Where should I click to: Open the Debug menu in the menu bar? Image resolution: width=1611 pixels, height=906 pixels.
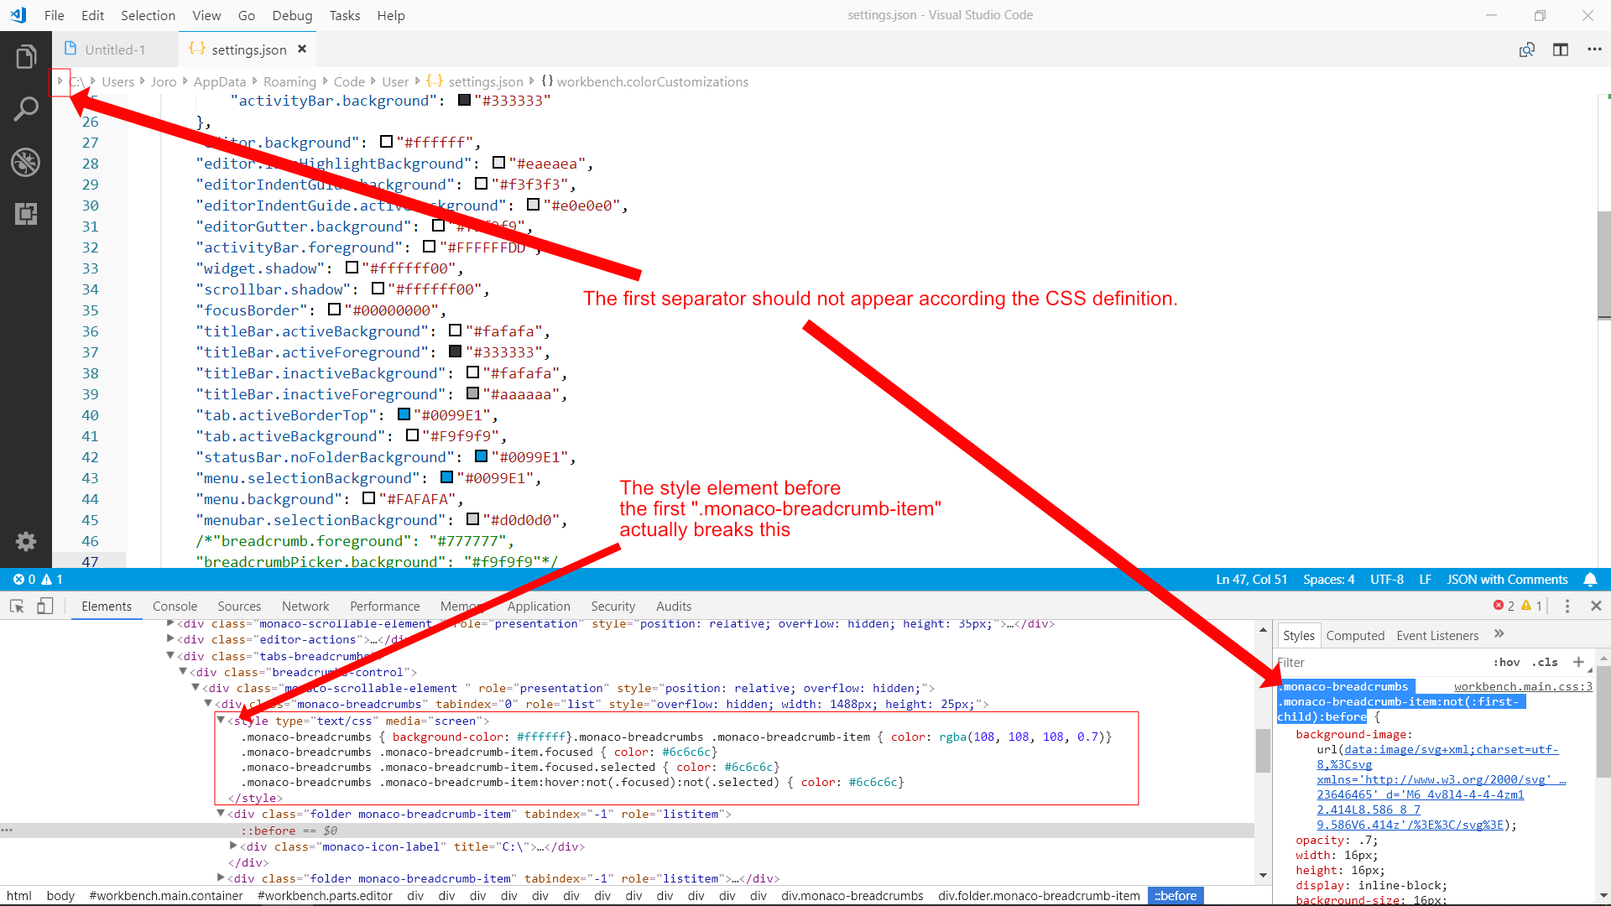(x=292, y=15)
